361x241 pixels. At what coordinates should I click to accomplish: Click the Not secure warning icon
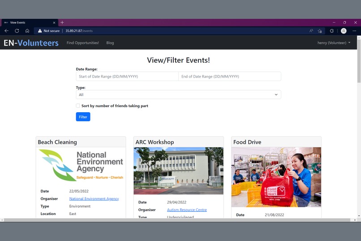(40, 31)
